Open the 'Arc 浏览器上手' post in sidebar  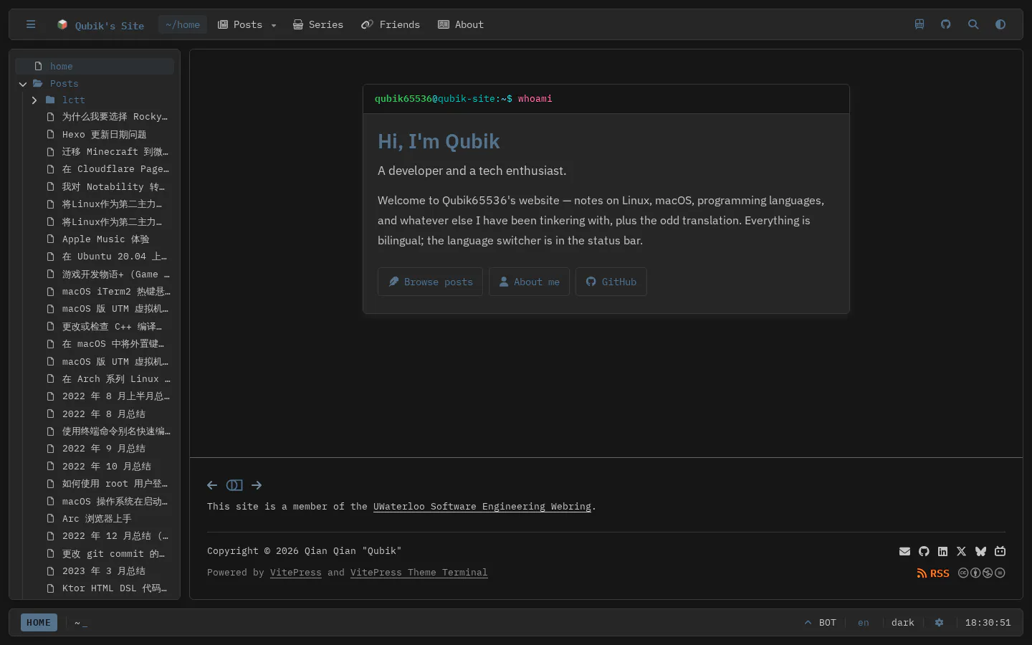97,519
